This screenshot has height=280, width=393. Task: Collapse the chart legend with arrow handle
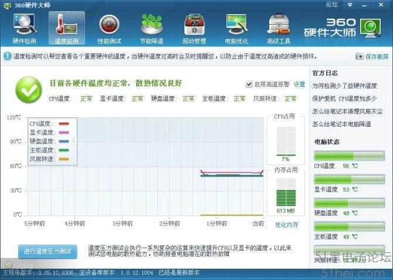(x=74, y=141)
